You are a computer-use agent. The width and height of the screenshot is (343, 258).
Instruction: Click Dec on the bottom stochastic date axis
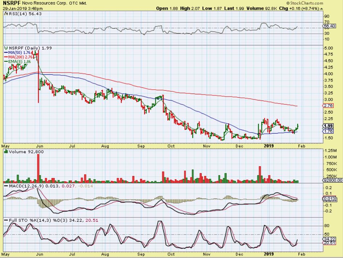[239, 254]
